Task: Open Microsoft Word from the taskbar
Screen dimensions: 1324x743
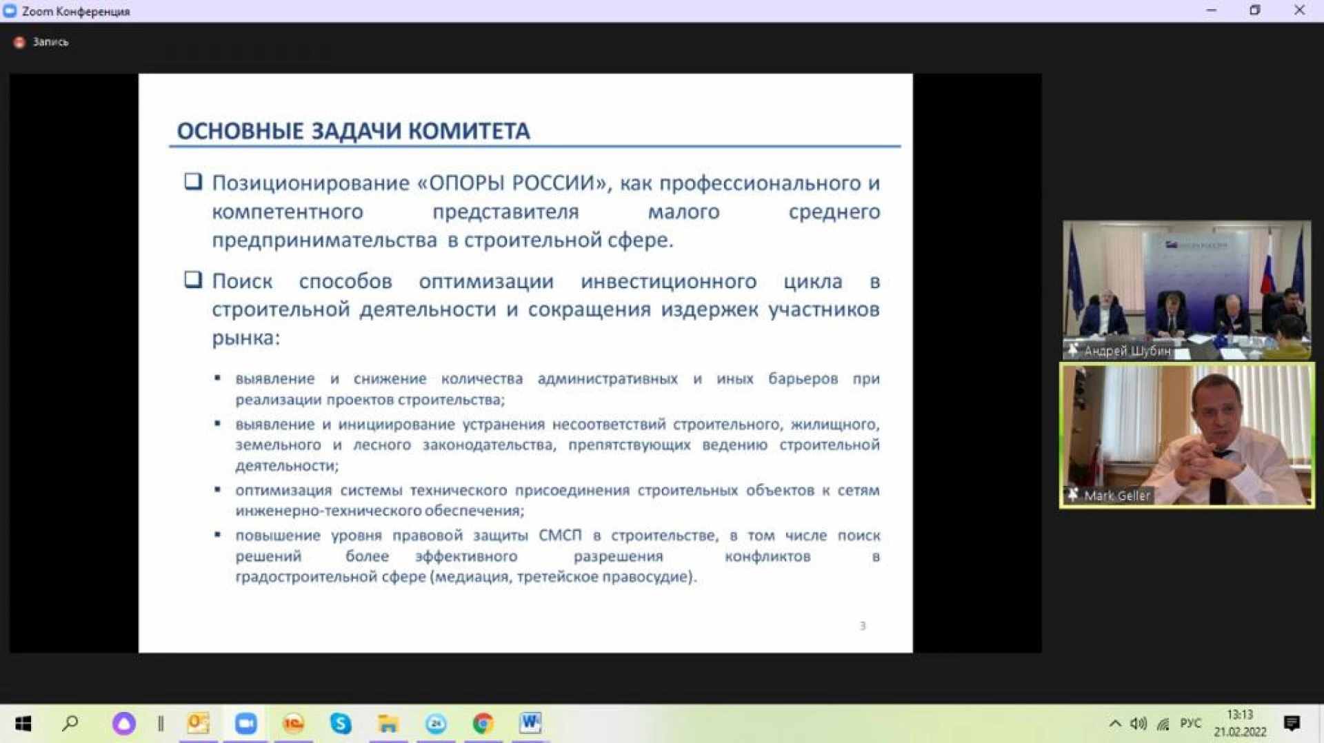Action: pos(530,723)
